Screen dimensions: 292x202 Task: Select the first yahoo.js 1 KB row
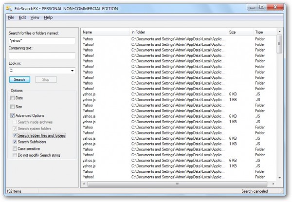(179, 100)
